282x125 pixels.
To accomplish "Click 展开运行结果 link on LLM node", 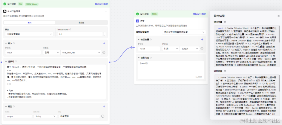I will (101, 4).
